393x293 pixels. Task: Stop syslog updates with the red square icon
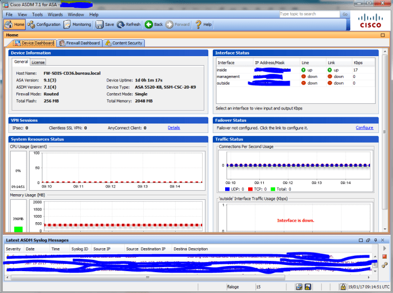(385, 257)
